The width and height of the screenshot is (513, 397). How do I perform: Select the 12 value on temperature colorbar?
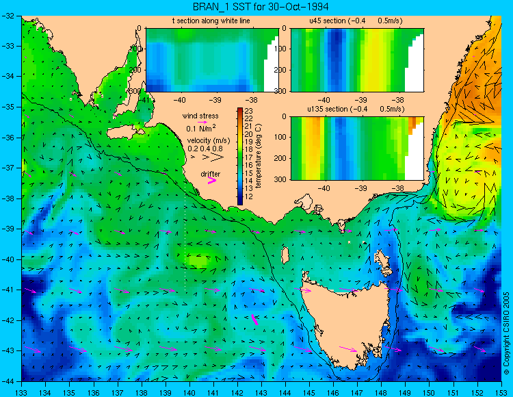point(249,196)
